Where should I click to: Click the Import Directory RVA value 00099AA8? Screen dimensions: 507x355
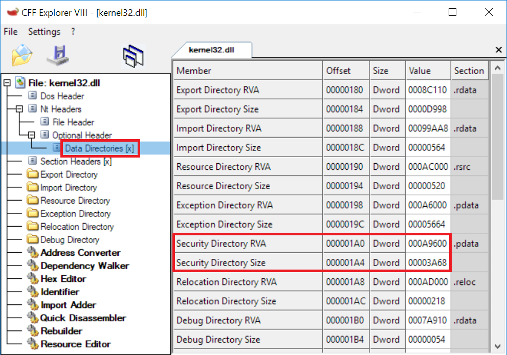pos(428,128)
